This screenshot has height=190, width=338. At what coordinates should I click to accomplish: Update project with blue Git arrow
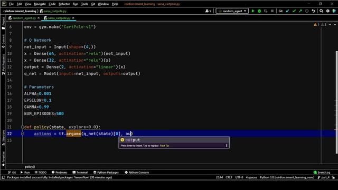(x=287, y=11)
